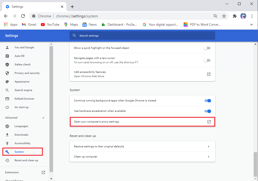This screenshot has height=181, width=258.
Task: Open the Safety check icon in sidebar
Action: [8, 64]
